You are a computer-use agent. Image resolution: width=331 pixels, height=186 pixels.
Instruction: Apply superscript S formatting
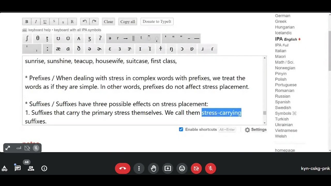tap(54, 21)
